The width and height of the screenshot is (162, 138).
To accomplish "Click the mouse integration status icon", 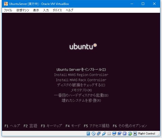I will (x=130, y=134).
